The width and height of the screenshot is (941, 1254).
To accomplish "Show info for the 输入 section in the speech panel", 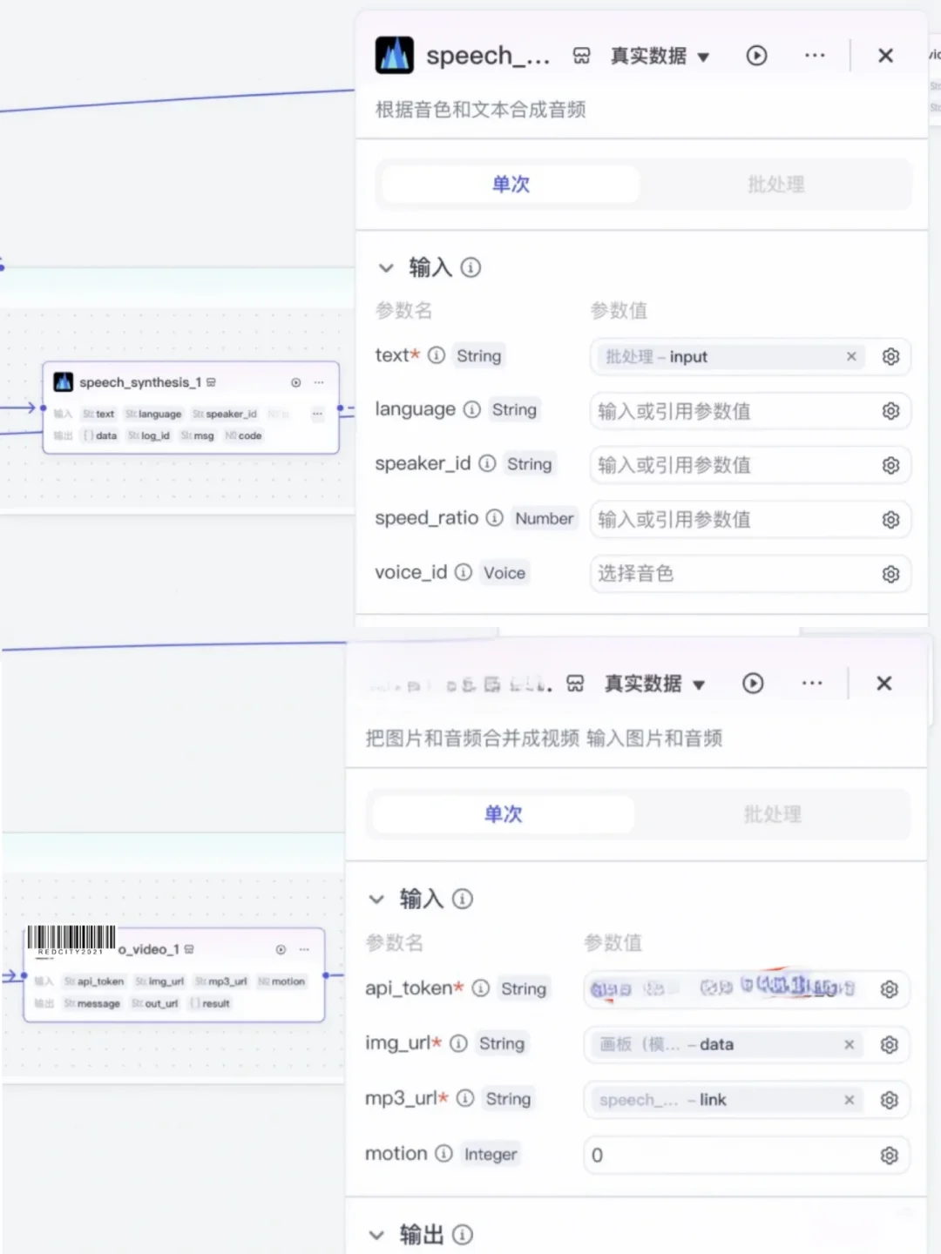I will click(x=470, y=267).
